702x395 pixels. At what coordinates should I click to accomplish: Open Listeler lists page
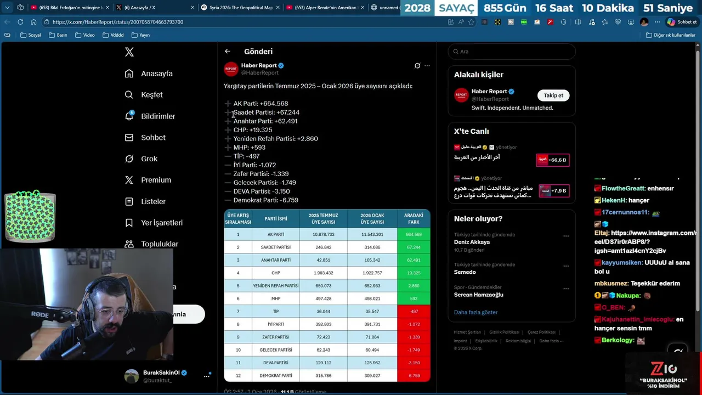tap(145, 201)
